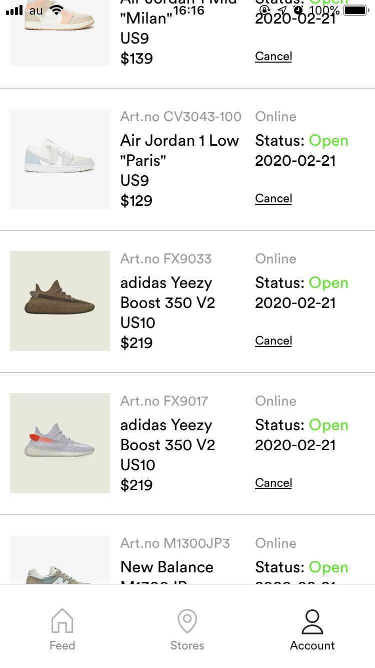Cancel the Air Jordan 1 Mid Milan order
The image size is (375, 668).
tap(273, 56)
